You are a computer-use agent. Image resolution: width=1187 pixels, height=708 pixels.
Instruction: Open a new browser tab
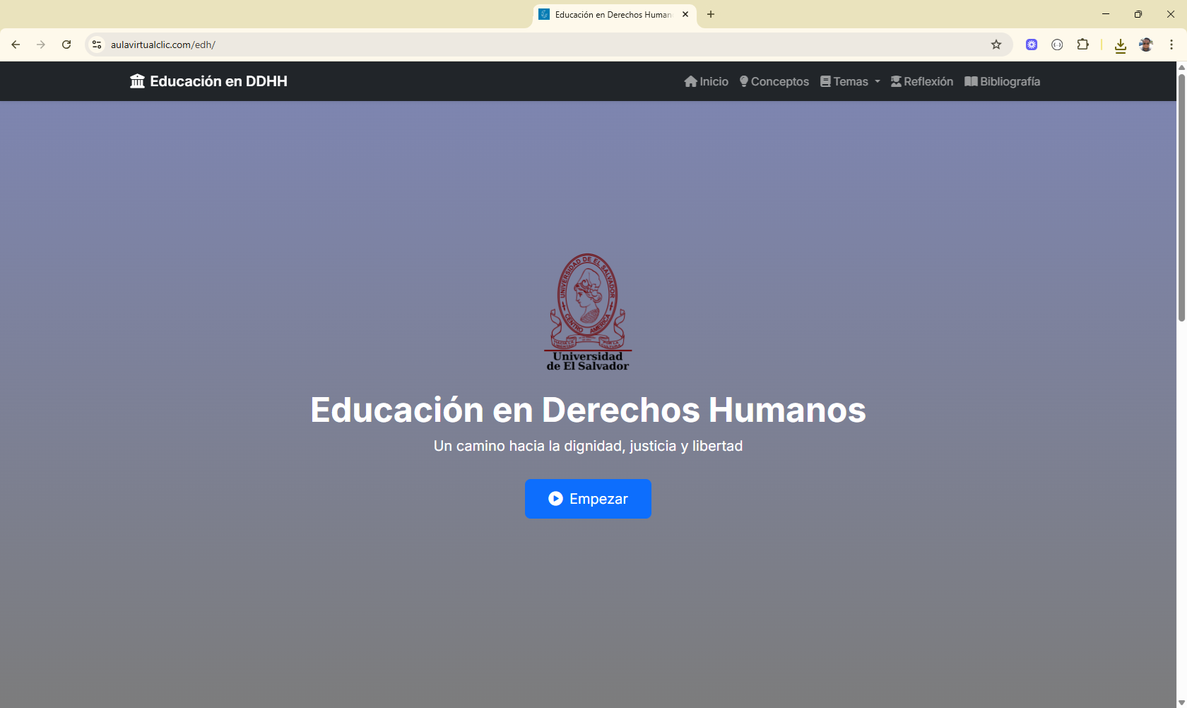click(711, 14)
